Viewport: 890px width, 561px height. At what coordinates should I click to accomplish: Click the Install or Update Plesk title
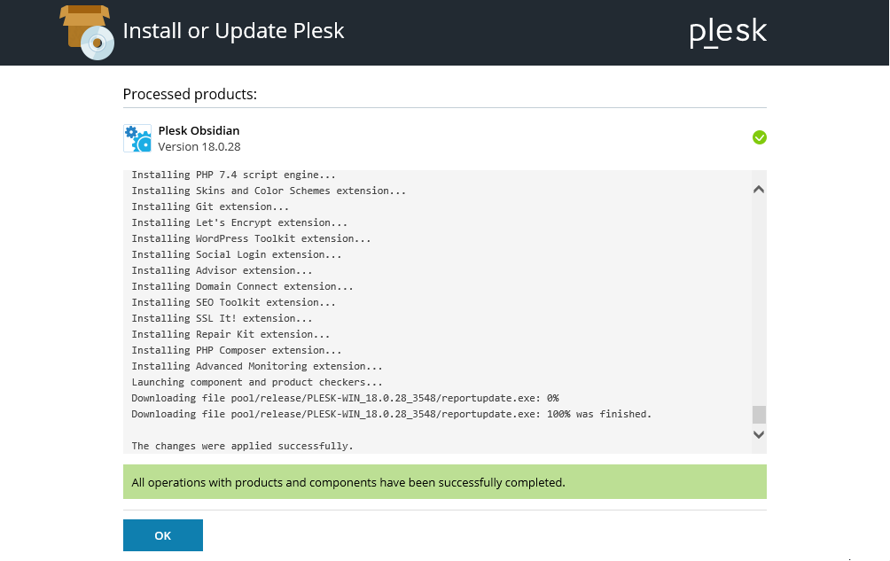tap(233, 31)
